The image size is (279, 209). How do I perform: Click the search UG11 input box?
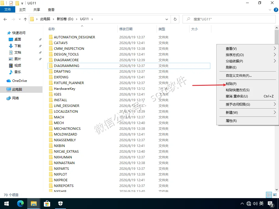229,19
